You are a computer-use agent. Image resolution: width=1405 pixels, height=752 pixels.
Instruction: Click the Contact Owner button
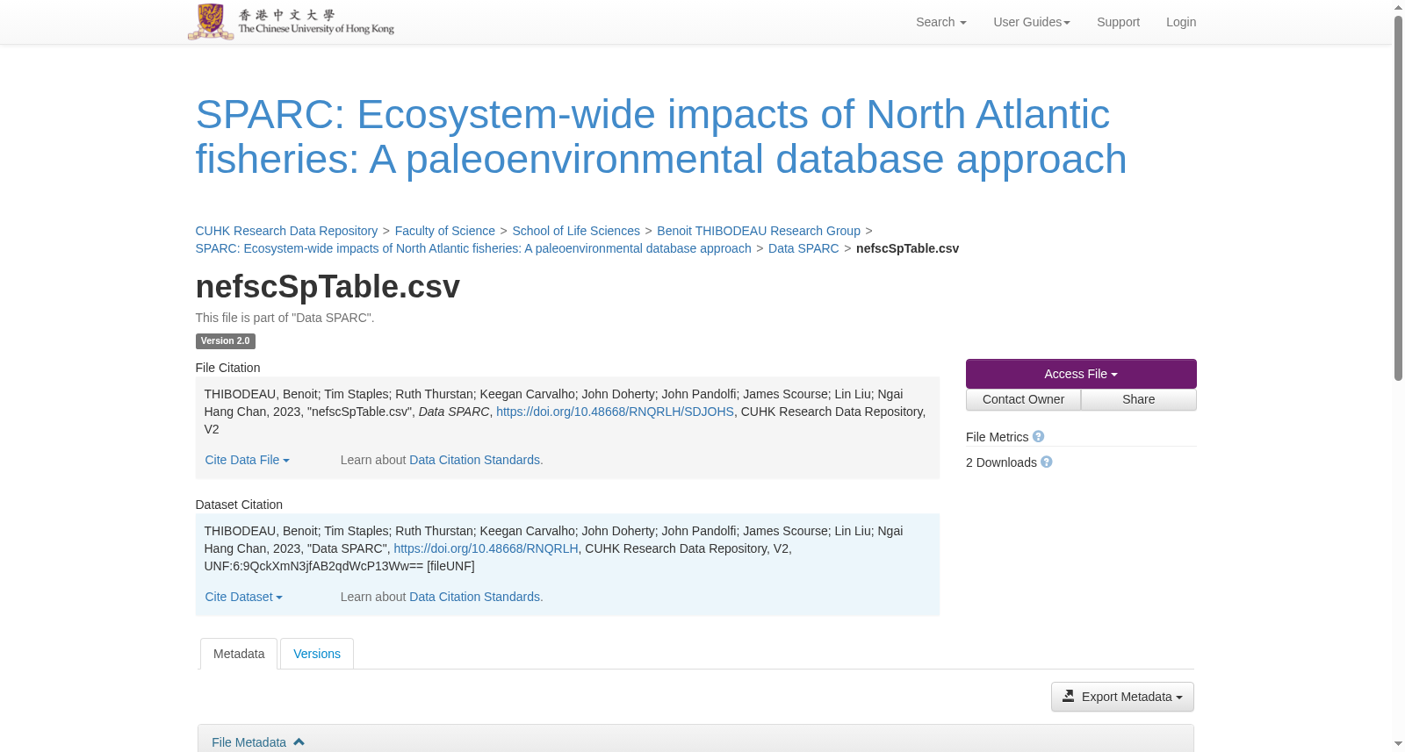[1023, 399]
